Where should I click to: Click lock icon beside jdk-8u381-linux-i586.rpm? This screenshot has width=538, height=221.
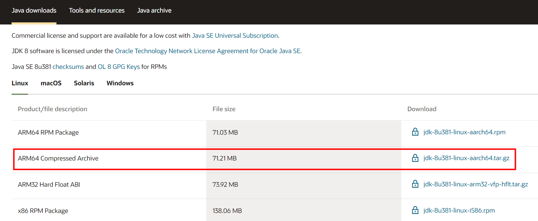pos(415,210)
